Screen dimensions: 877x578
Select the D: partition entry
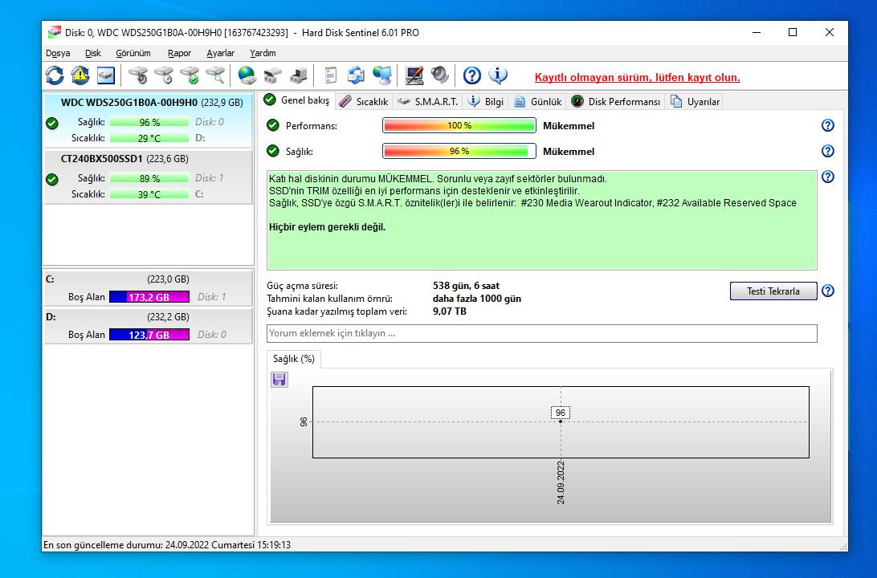(148, 325)
